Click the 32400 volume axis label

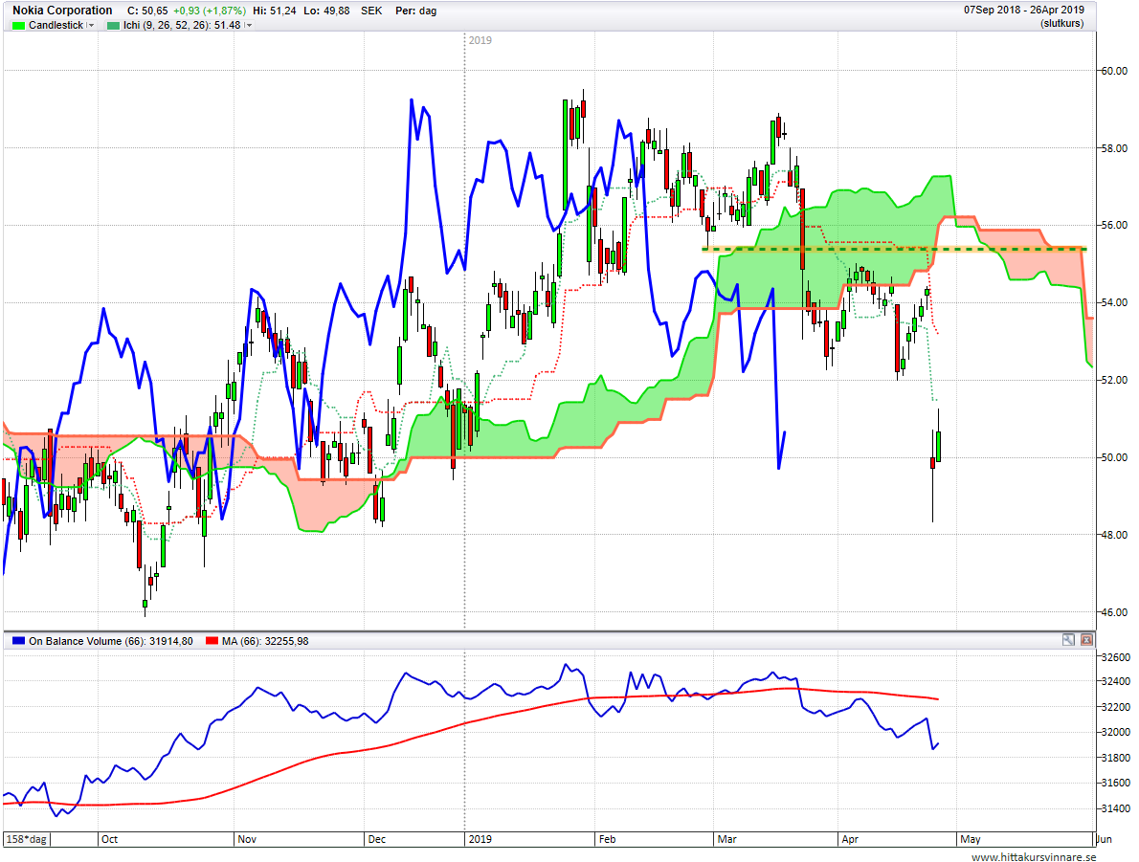click(x=1116, y=681)
